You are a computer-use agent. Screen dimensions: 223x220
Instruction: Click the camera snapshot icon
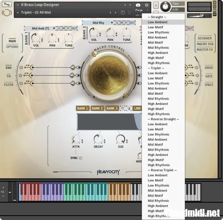(x=138, y=5)
